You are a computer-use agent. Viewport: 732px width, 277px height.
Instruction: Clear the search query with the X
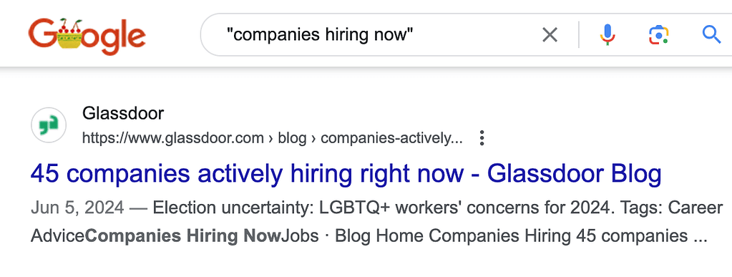tap(550, 34)
